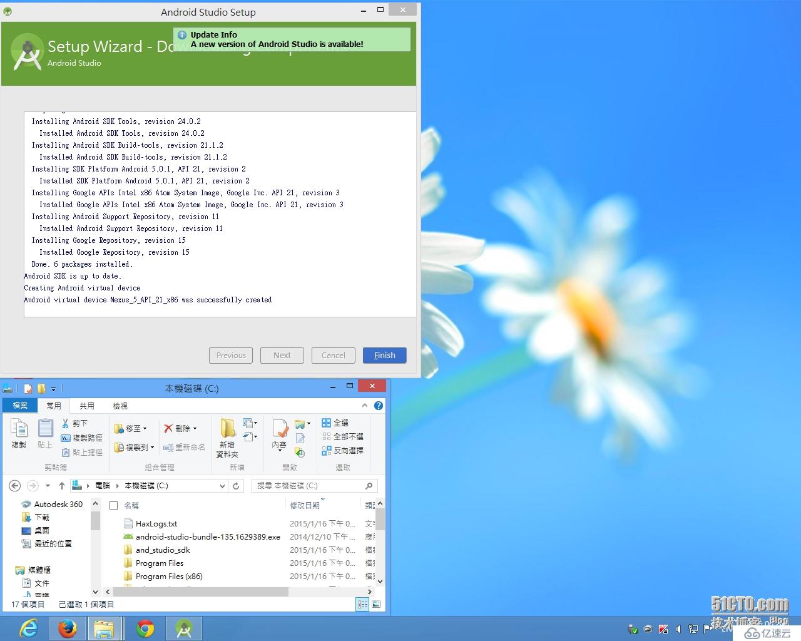Open Firefox from the taskbar

67,628
